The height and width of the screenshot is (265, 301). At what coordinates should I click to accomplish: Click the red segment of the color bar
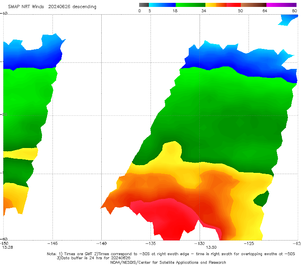tap(233, 5)
